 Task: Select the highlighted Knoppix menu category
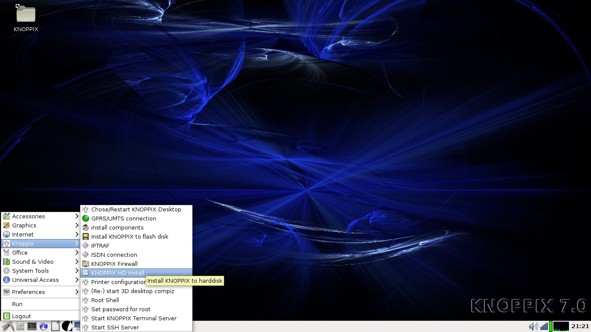(40, 243)
